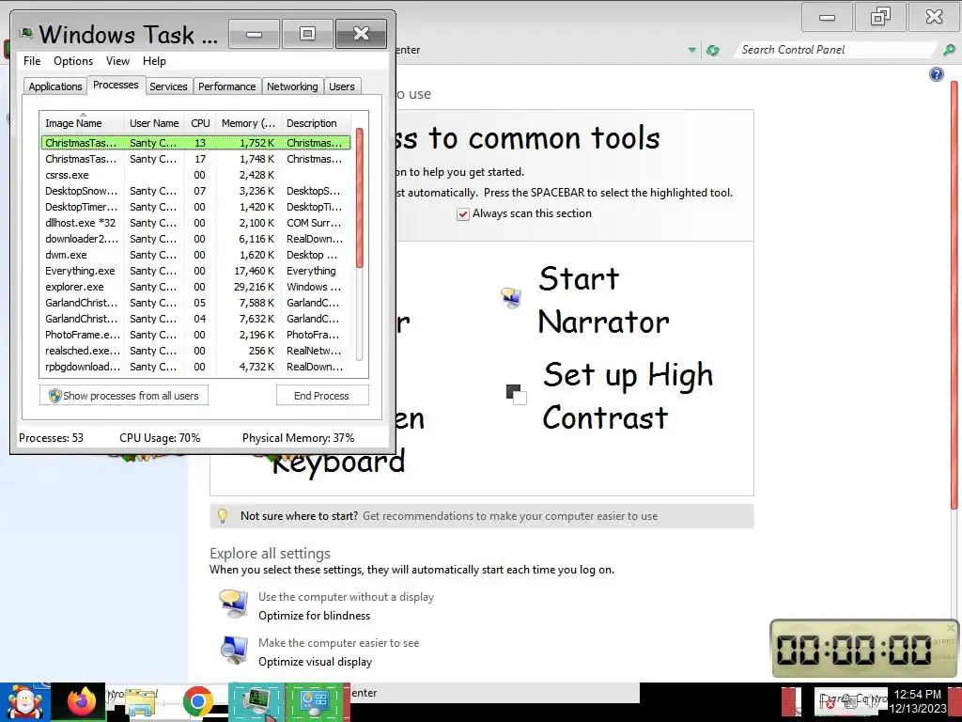This screenshot has width=962, height=722.
Task: Switch to the Networking tab
Action: (x=292, y=86)
